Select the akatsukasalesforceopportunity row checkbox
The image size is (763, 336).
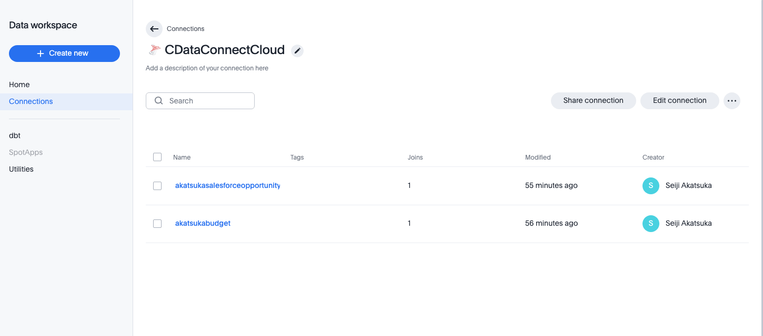(157, 185)
